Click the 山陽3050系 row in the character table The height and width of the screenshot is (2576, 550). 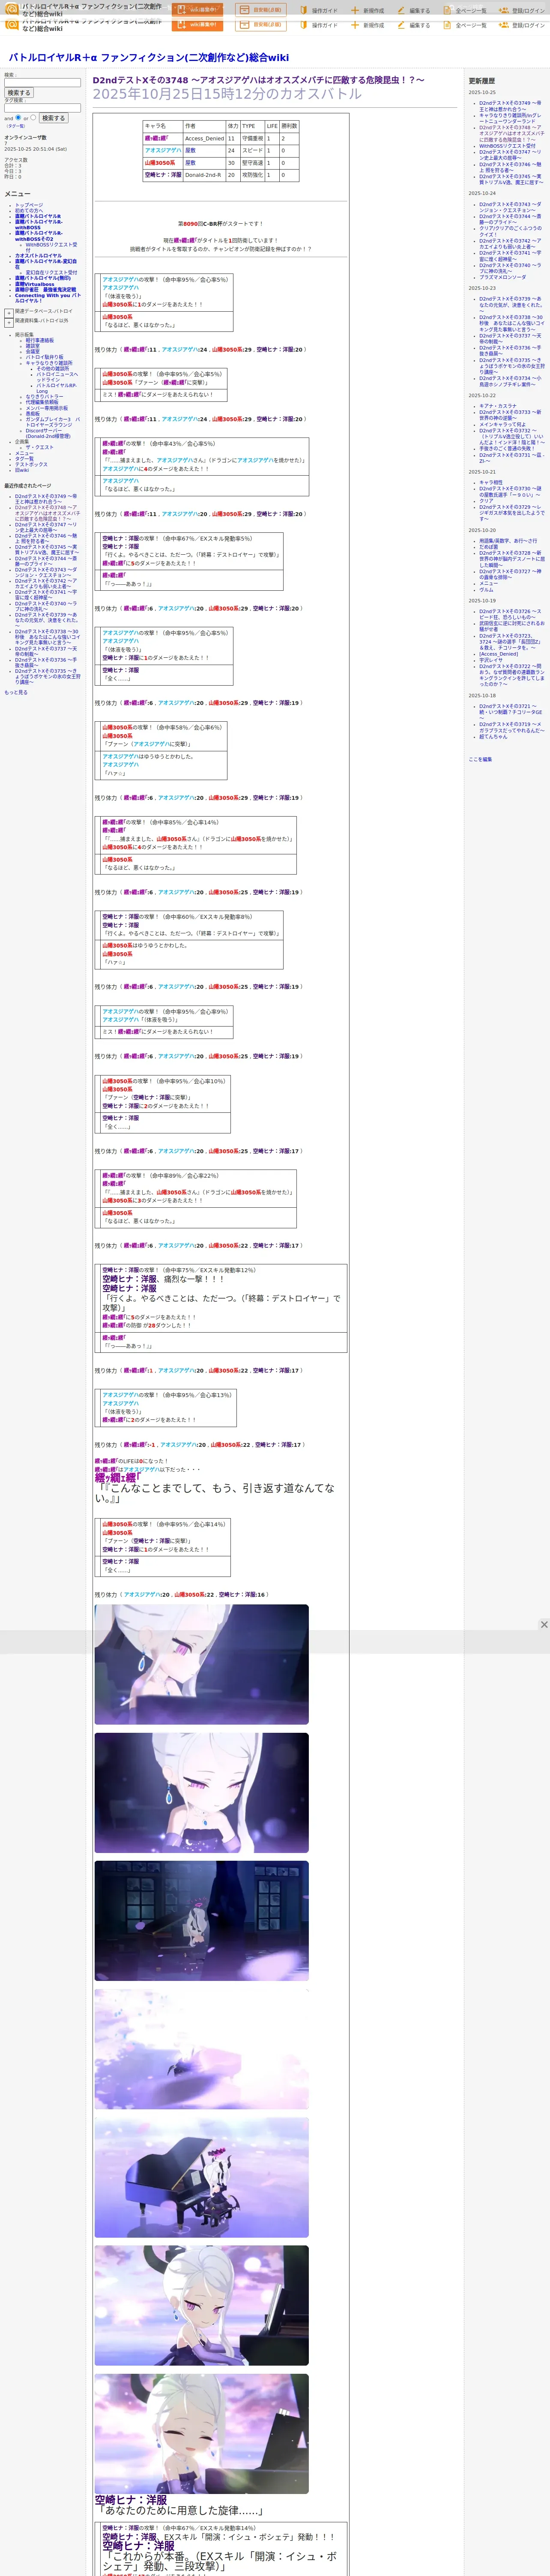pos(221,163)
